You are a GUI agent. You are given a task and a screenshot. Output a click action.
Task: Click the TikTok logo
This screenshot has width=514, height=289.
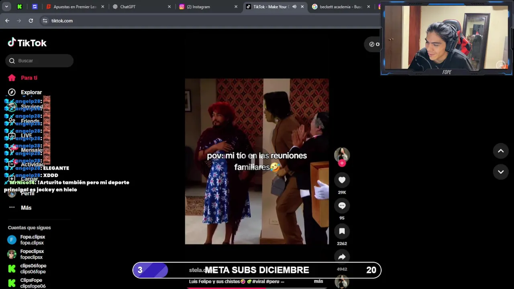27,43
